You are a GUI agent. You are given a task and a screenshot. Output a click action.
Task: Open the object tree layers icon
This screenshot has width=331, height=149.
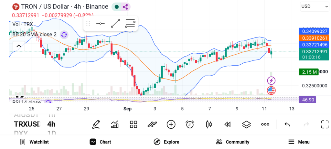coord(246,124)
